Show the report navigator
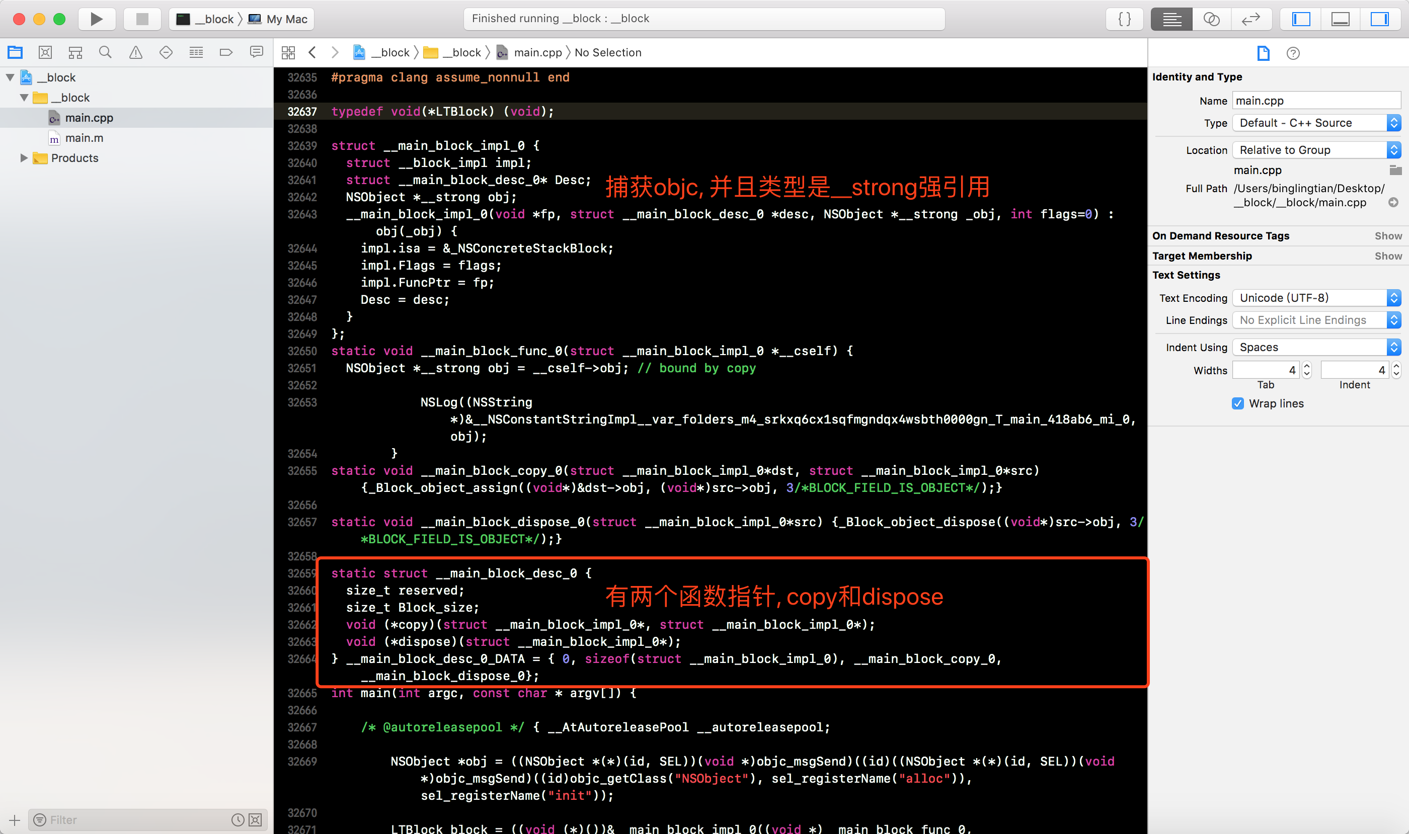Image resolution: width=1409 pixels, height=834 pixels. click(256, 52)
